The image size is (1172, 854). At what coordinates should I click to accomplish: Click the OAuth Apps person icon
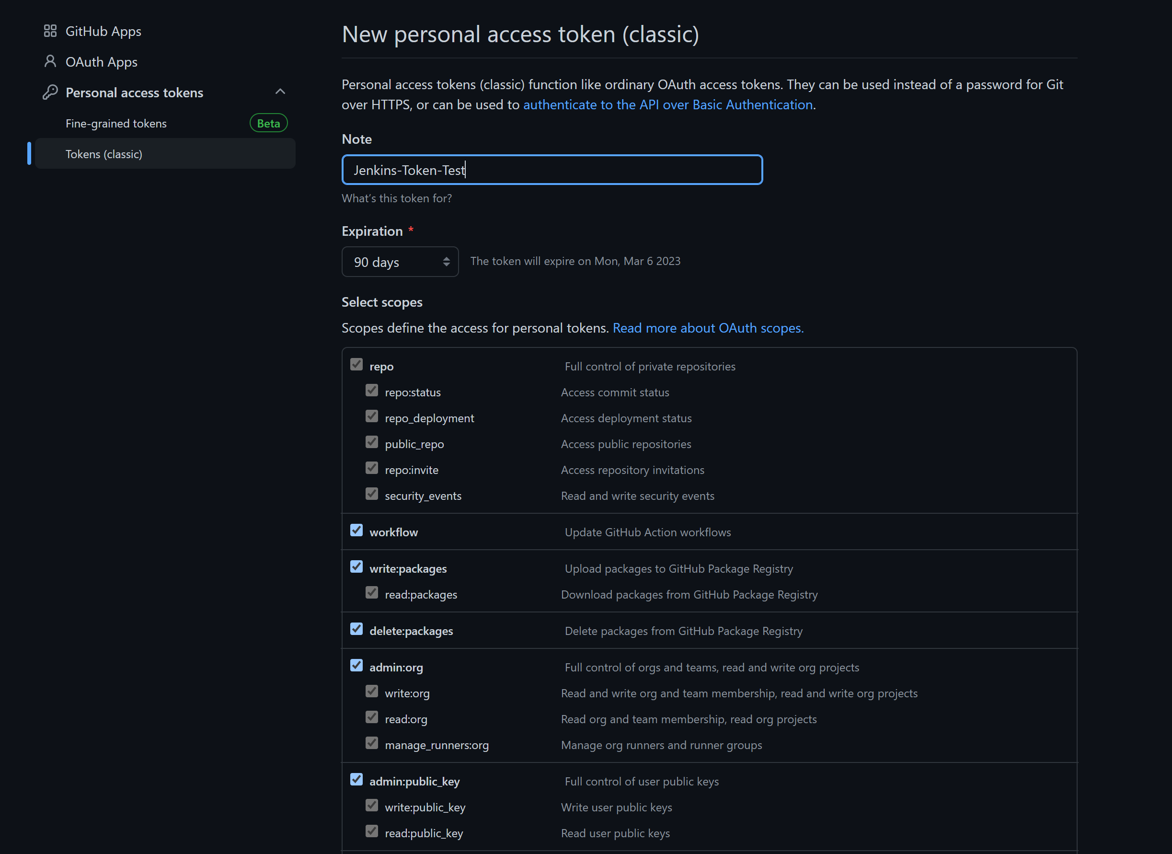coord(50,61)
